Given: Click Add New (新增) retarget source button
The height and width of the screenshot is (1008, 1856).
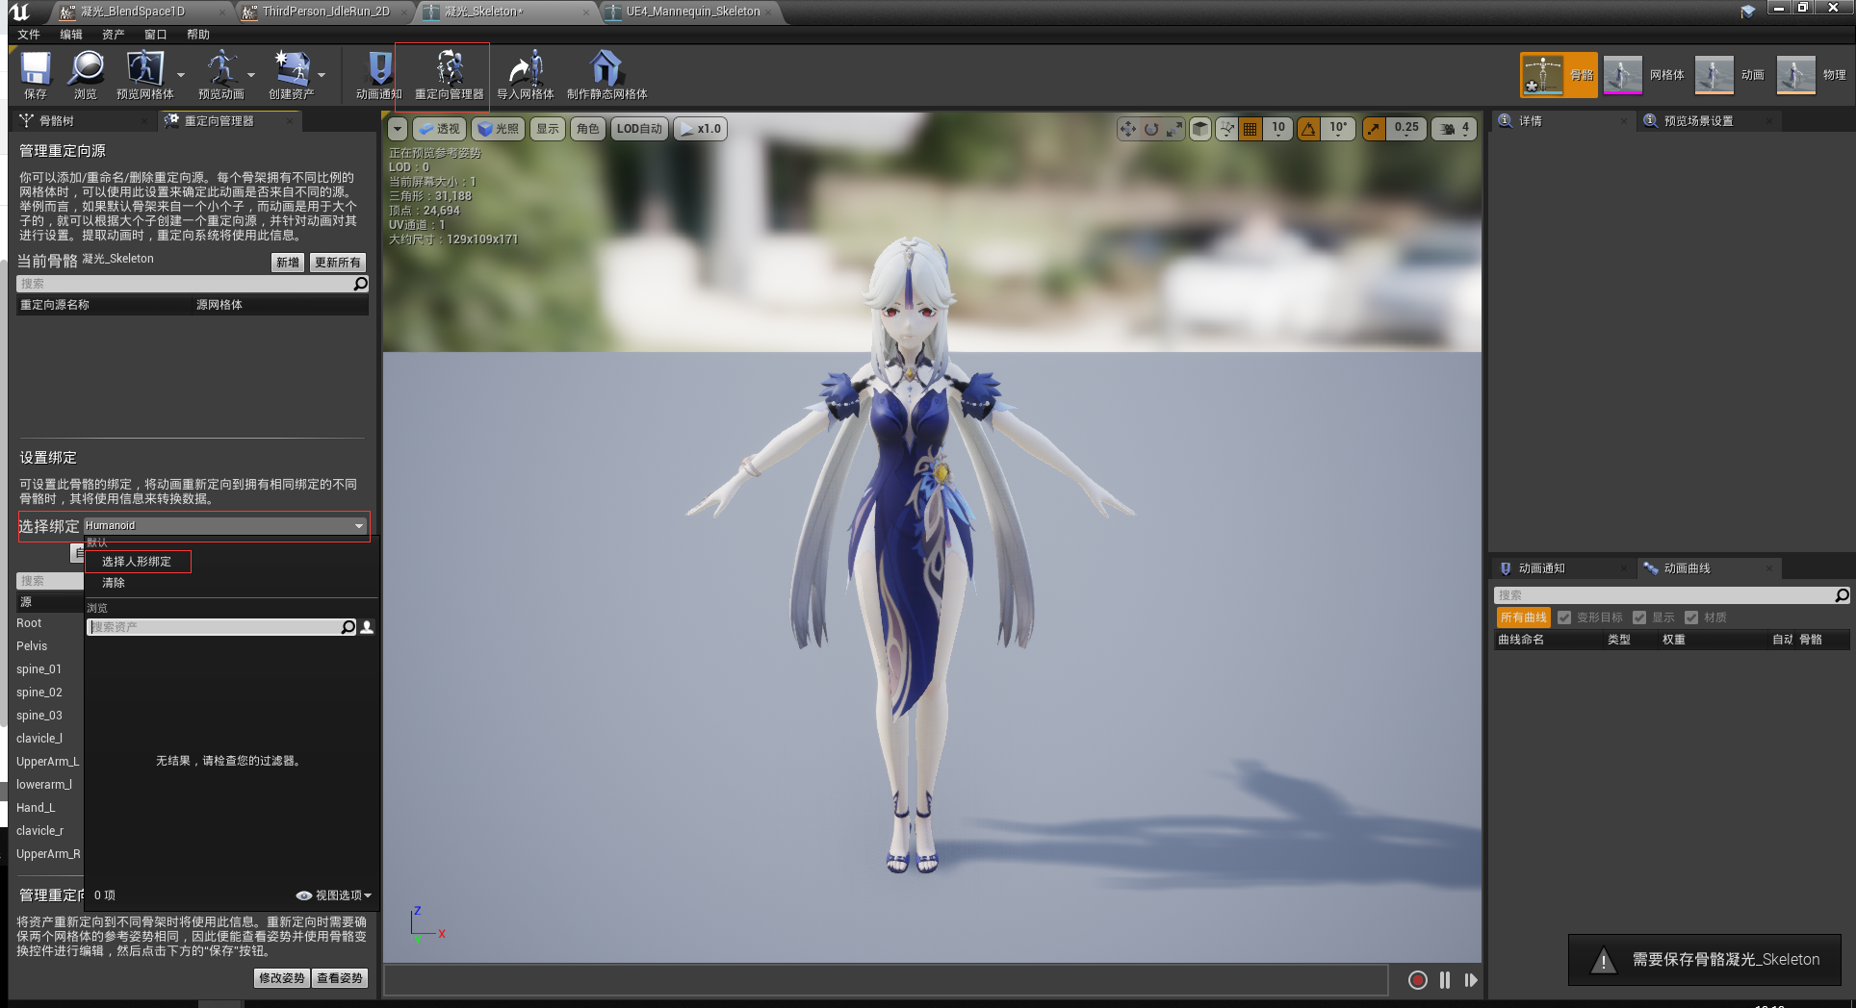Looking at the screenshot, I should [x=288, y=263].
